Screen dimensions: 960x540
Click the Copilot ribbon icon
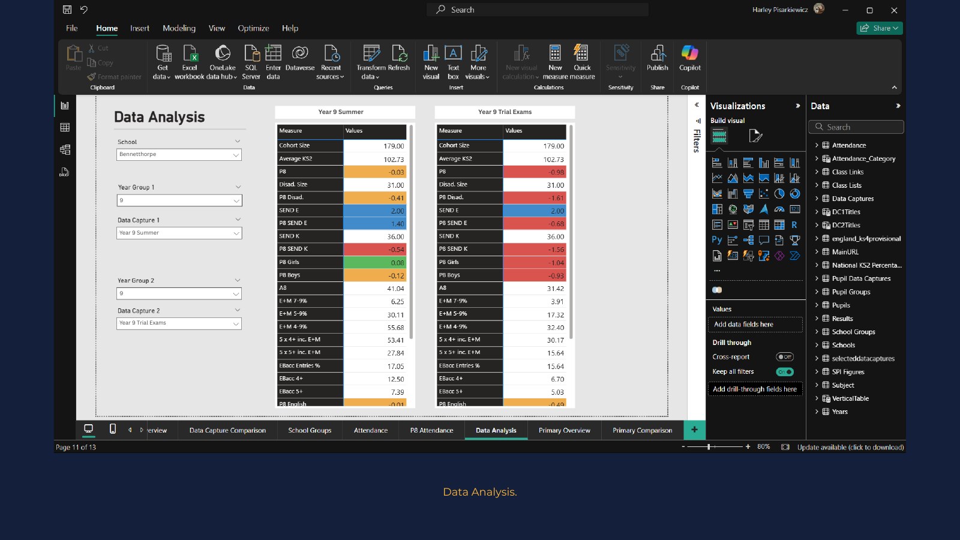(690, 59)
